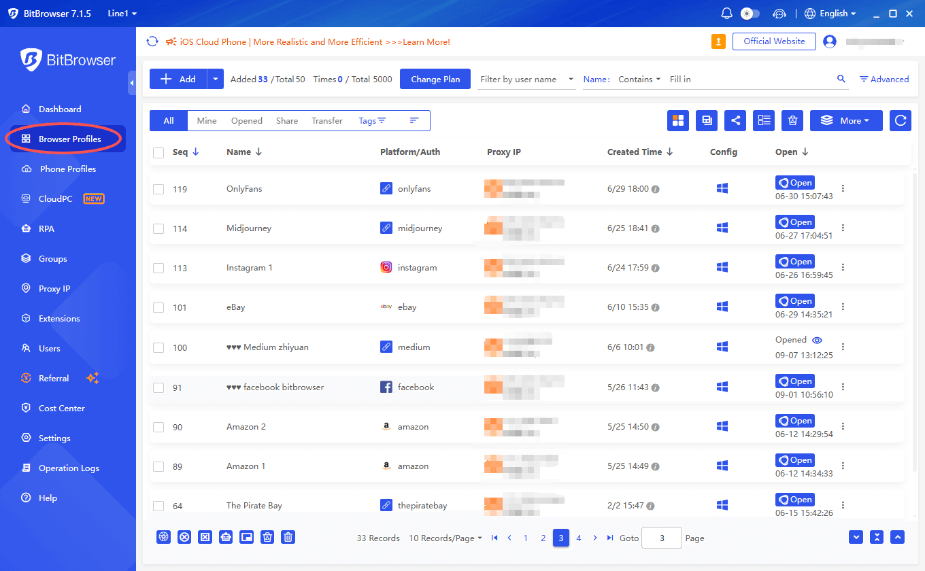Open the Amazon 1 browser profile
Viewport: 925px width, 571px height.
(795, 460)
